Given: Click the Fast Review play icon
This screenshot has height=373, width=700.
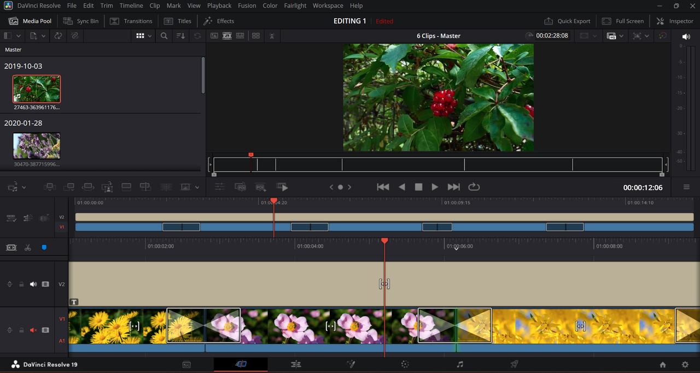Looking at the screenshot, I should coord(282,187).
